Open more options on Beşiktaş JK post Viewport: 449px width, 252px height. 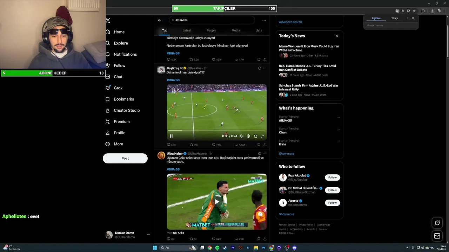(x=265, y=68)
